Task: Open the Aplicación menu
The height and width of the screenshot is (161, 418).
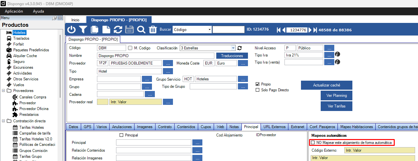Action: [14, 11]
